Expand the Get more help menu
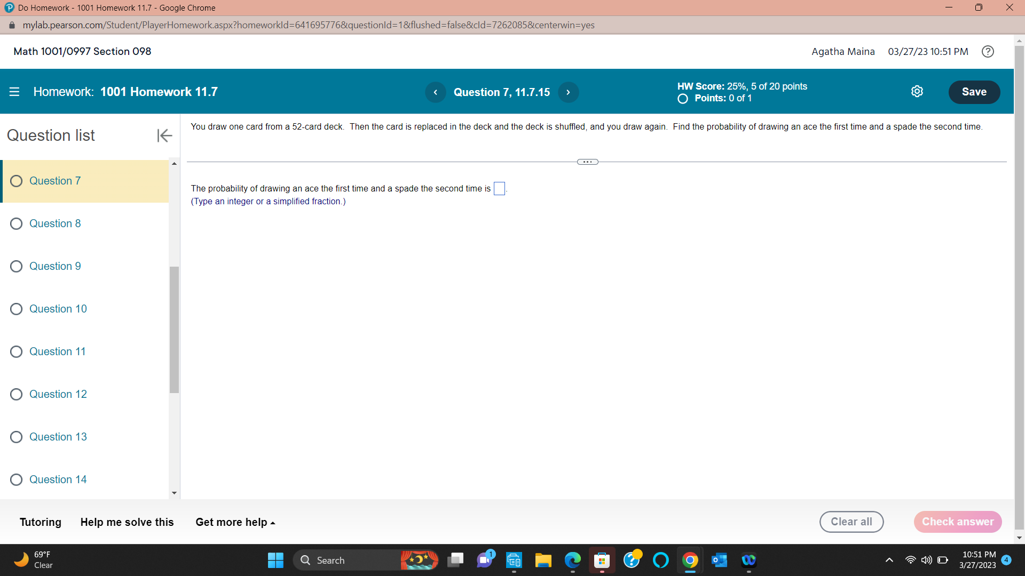 (235, 522)
